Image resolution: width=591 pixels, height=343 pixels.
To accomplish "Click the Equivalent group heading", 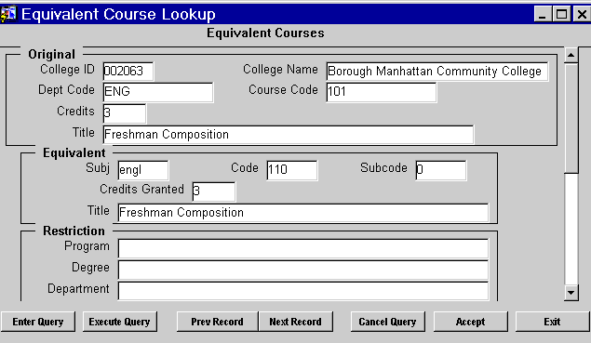I will click(x=74, y=153).
